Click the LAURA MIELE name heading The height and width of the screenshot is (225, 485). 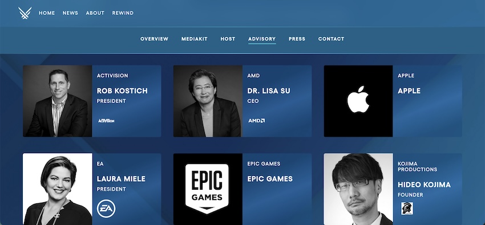point(121,179)
